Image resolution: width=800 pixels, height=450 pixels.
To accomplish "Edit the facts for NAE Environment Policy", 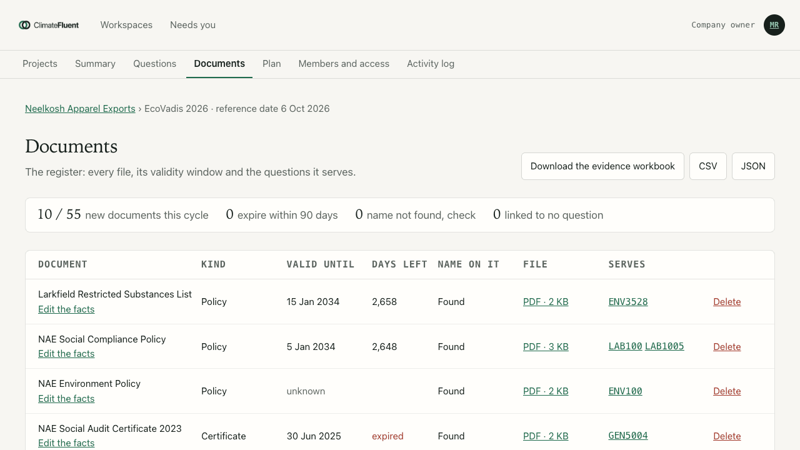I will tap(66, 399).
